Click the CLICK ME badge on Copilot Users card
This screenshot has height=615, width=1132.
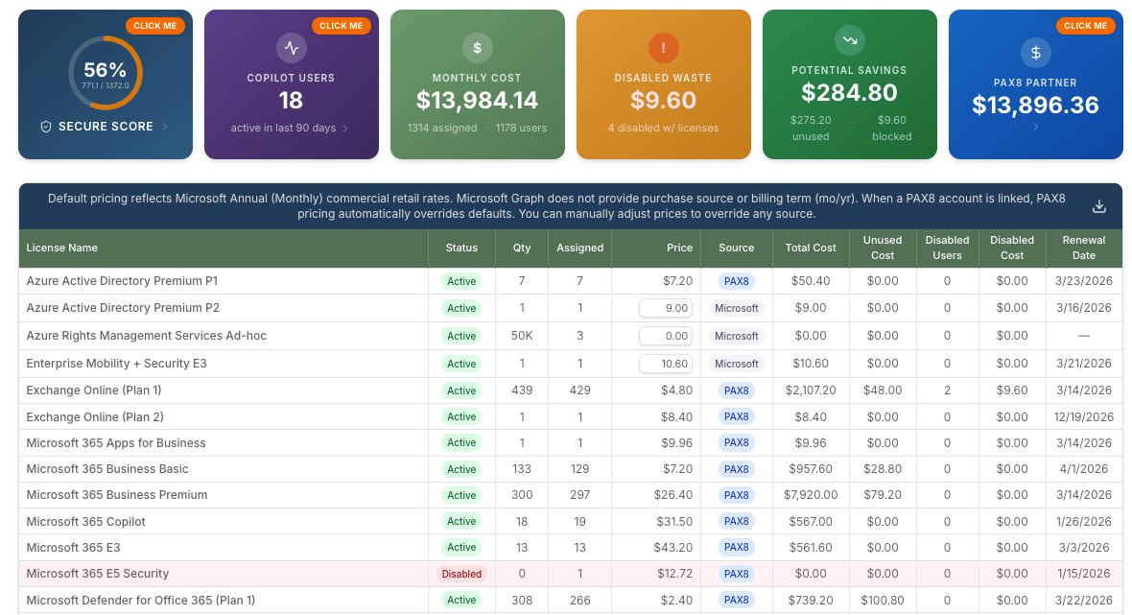click(342, 25)
